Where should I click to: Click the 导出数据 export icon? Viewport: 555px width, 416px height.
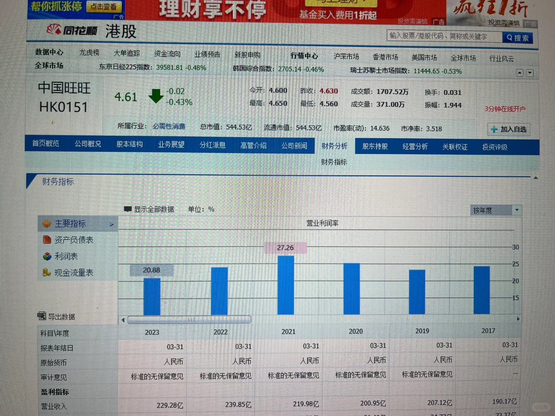point(42,316)
